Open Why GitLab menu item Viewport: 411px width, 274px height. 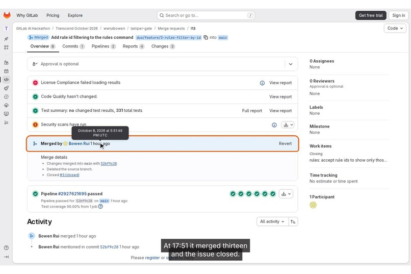tap(27, 15)
